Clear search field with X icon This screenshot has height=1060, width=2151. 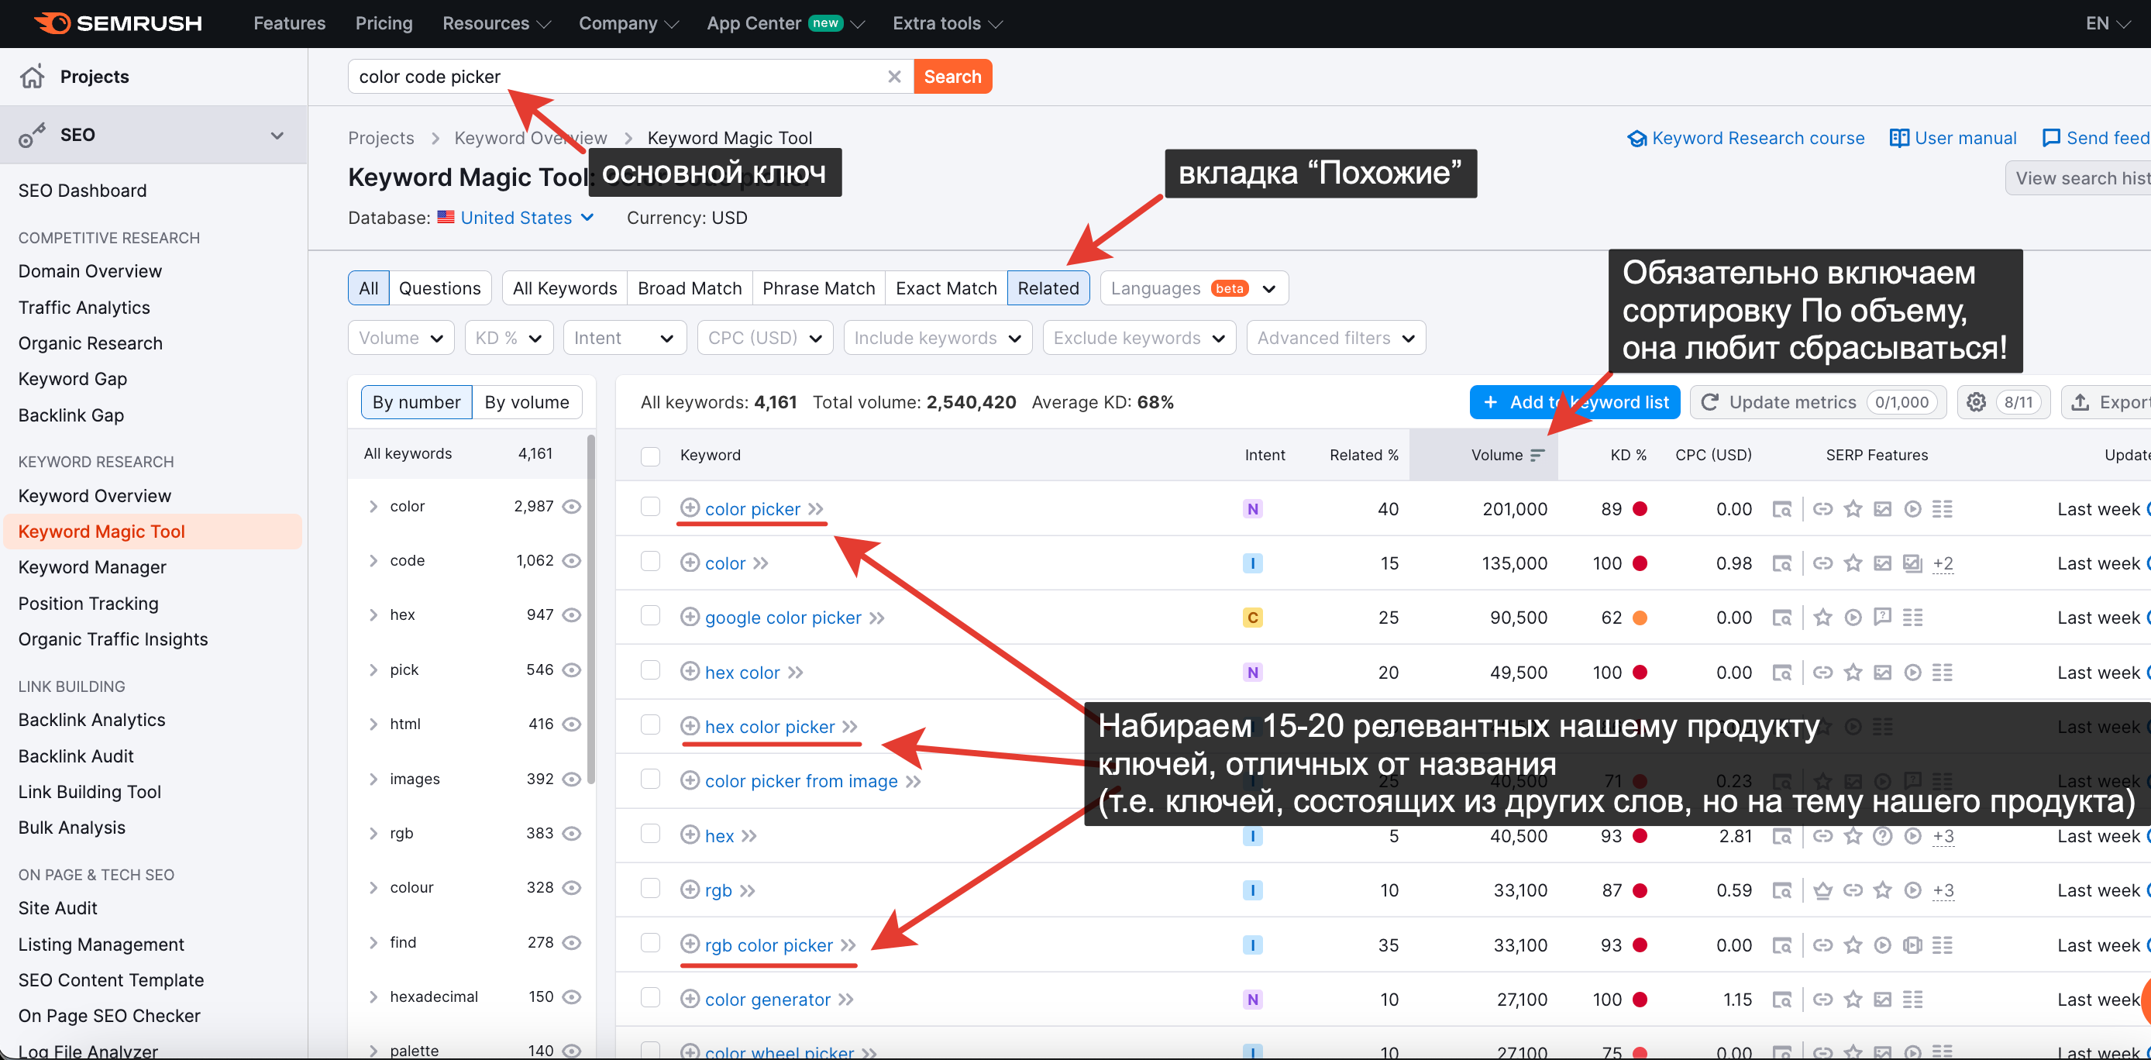coord(893,76)
